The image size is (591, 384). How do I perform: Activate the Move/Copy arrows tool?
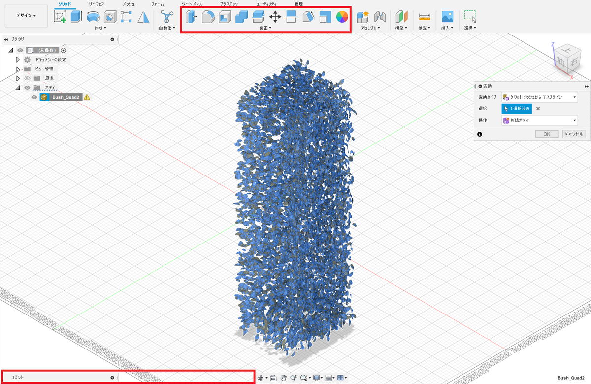tap(275, 18)
